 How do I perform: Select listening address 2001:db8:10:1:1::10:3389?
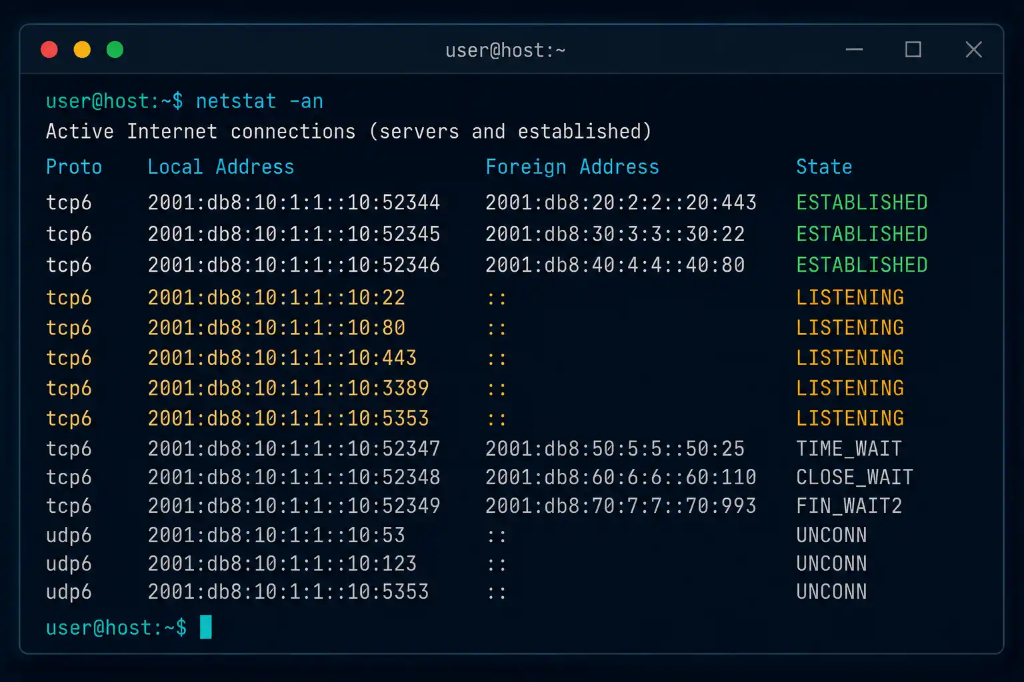pos(288,388)
